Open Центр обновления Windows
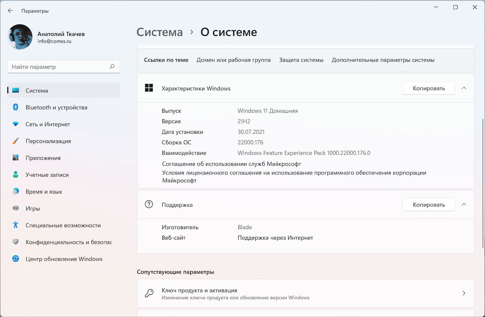Viewport: 485px width, 317px height. (64, 259)
